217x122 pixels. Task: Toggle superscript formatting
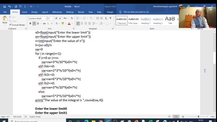pos(52,23)
